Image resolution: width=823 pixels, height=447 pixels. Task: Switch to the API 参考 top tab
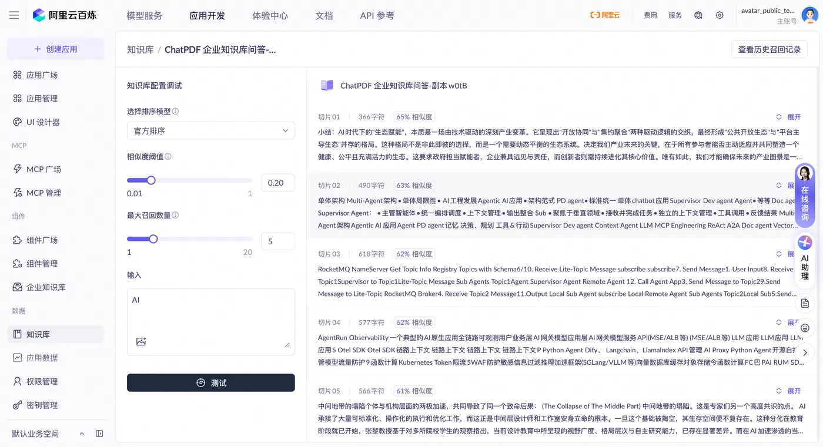click(377, 16)
